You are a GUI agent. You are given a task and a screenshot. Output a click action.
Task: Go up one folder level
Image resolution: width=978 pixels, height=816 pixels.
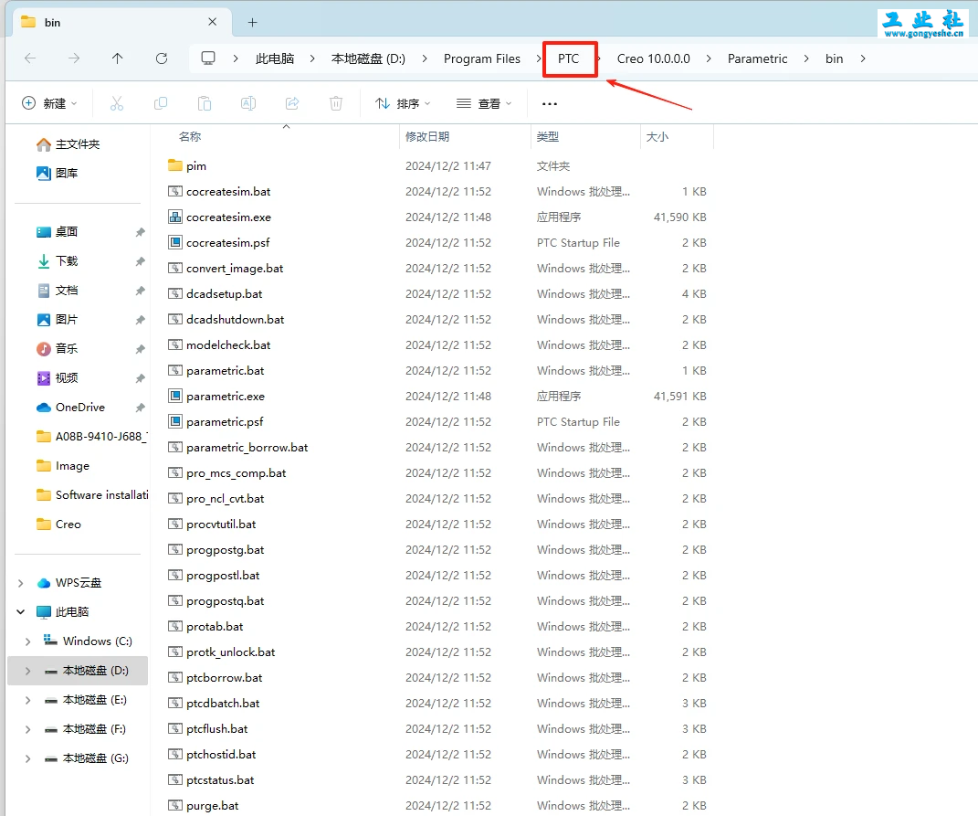(117, 58)
